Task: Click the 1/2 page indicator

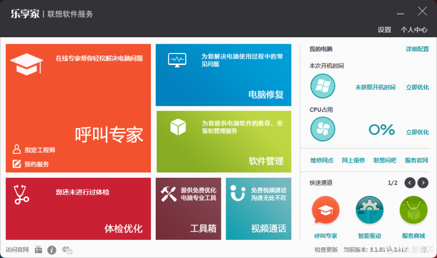Action: click(392, 183)
